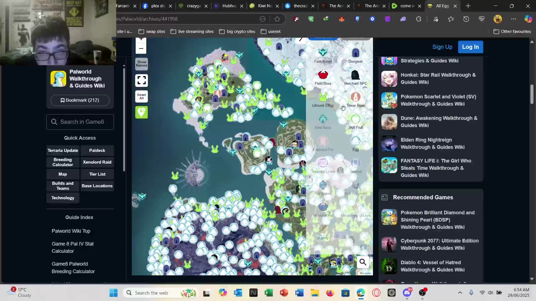Toggle the Best Base map filter

(323, 122)
